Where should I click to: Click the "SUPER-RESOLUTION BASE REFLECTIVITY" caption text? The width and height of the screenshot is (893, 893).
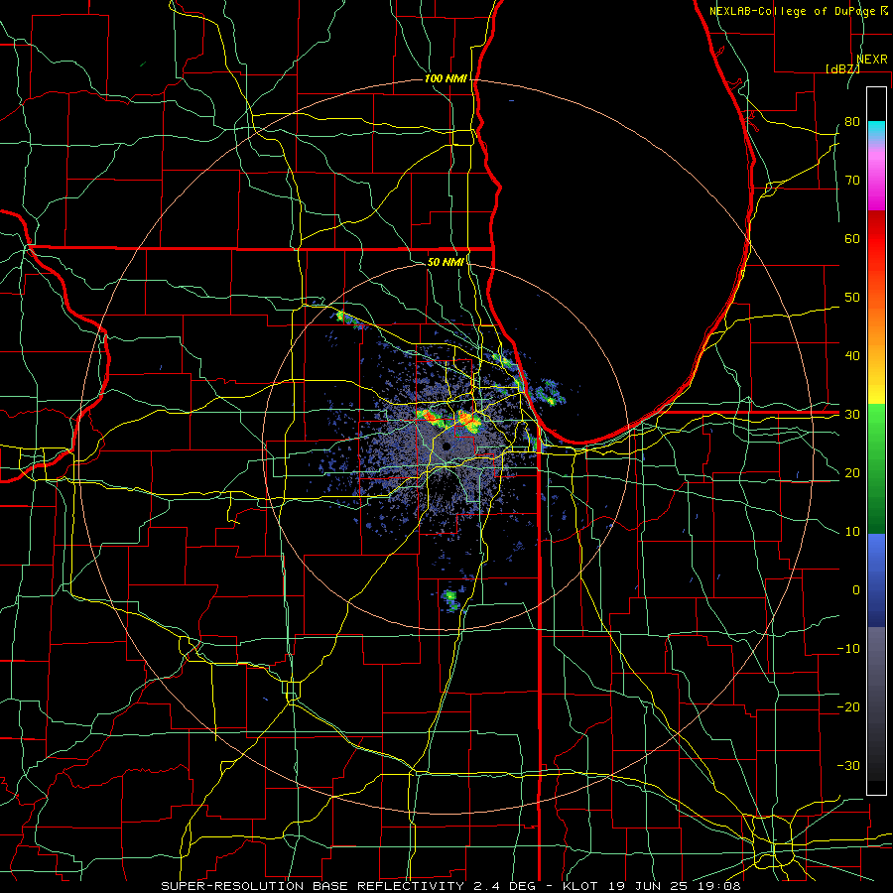(312, 886)
